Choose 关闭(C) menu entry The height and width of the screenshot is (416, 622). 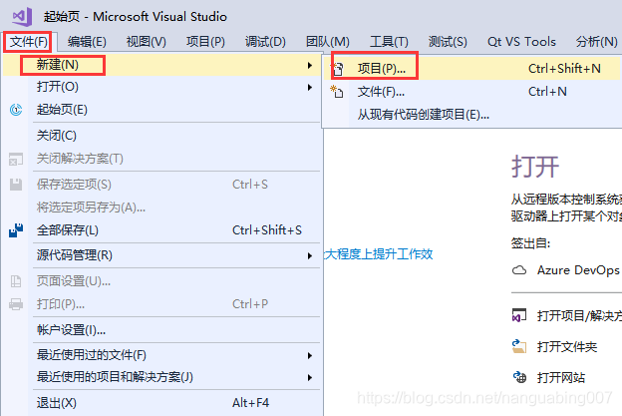coord(161,136)
